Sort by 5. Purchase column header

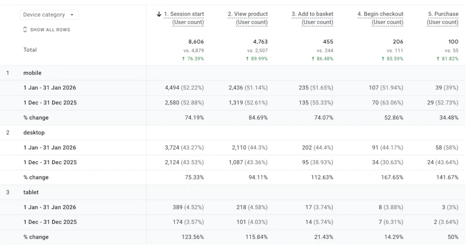pyautogui.click(x=443, y=18)
